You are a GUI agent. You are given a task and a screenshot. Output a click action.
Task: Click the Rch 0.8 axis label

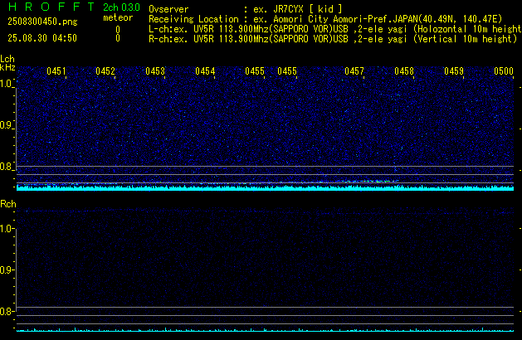point(6,311)
